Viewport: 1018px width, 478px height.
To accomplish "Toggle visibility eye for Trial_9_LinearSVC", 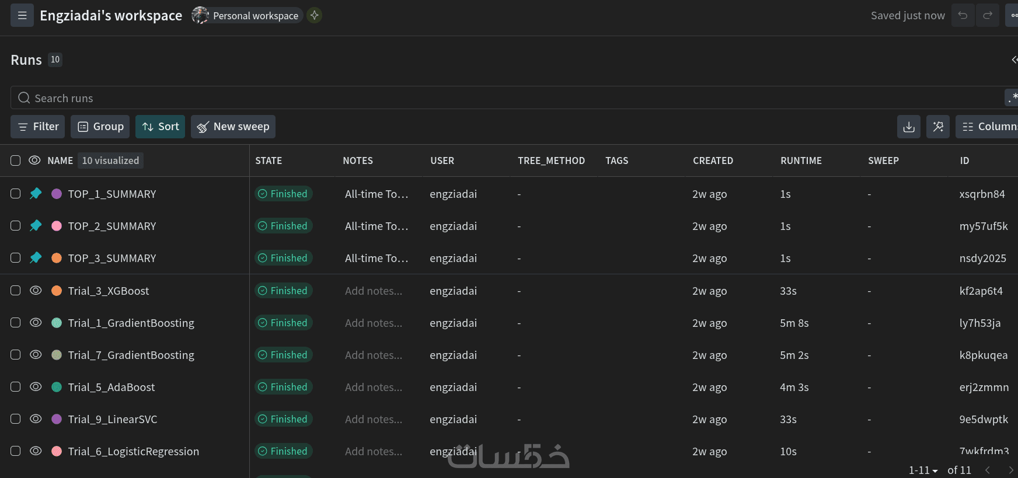I will tap(36, 419).
